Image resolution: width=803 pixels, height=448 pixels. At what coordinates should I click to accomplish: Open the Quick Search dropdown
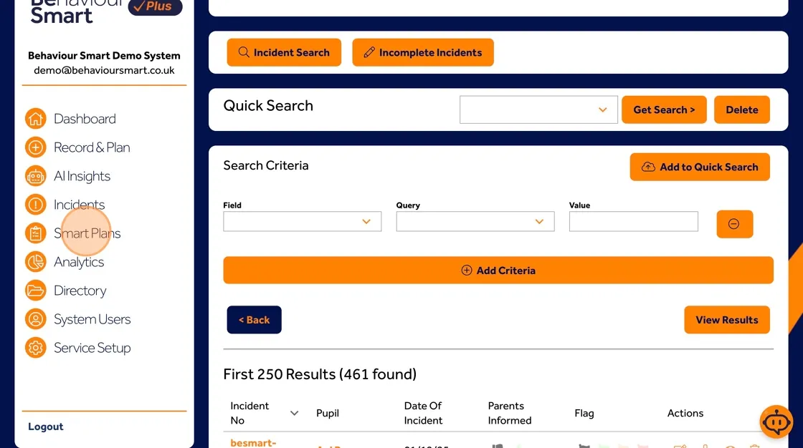[538, 109]
